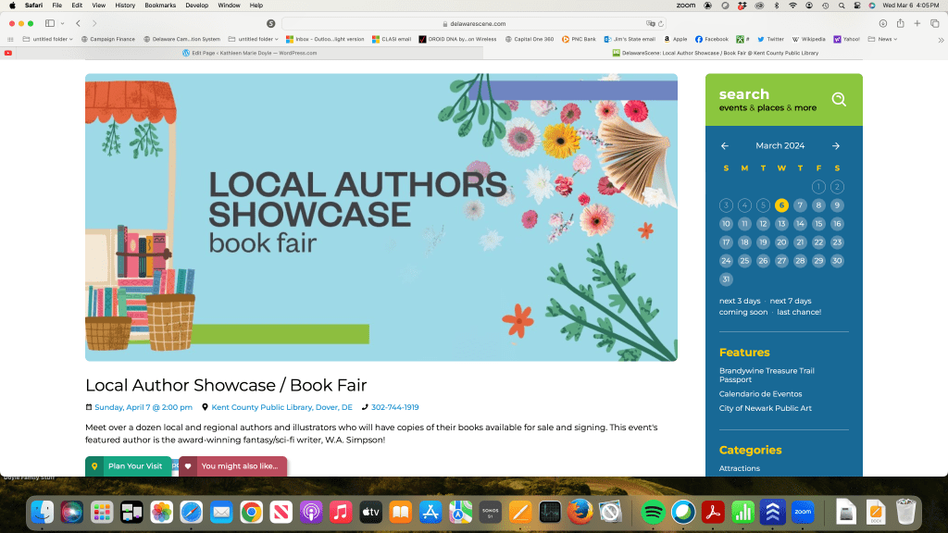Click the search magnifier icon in sidebar

pos(839,99)
